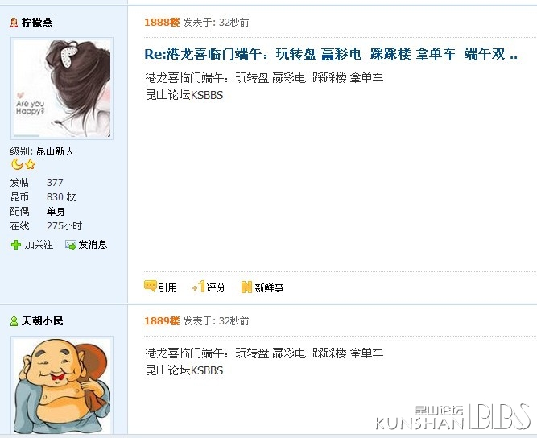Image resolution: width=537 pixels, height=438 pixels.
Task: Click the 评分 rating button text
Action: point(216,287)
